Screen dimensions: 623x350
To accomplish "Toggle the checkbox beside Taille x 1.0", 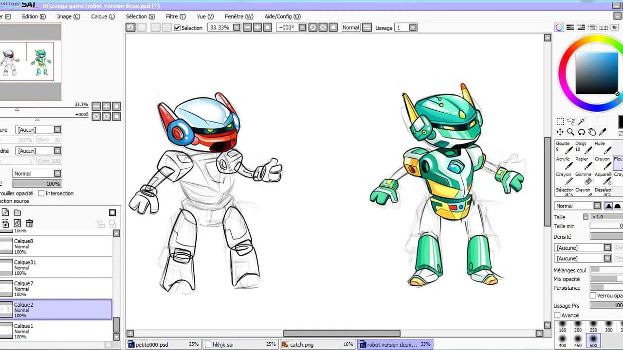I will click(x=586, y=217).
